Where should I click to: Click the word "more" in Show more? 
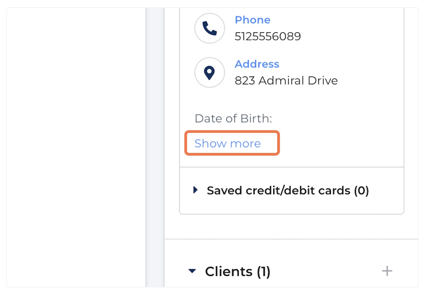coord(245,144)
